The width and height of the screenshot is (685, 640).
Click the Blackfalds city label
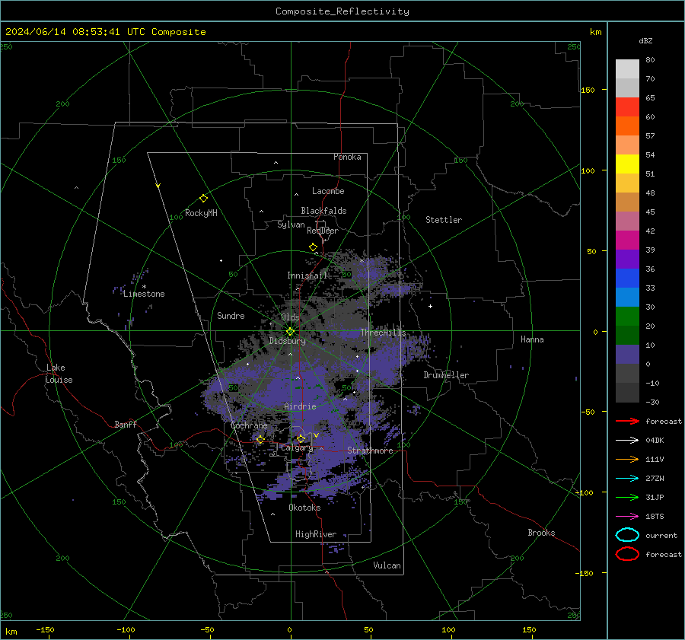323,211
